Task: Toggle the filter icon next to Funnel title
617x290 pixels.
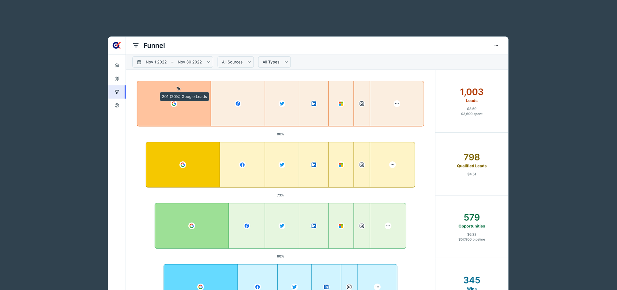Action: [x=136, y=45]
